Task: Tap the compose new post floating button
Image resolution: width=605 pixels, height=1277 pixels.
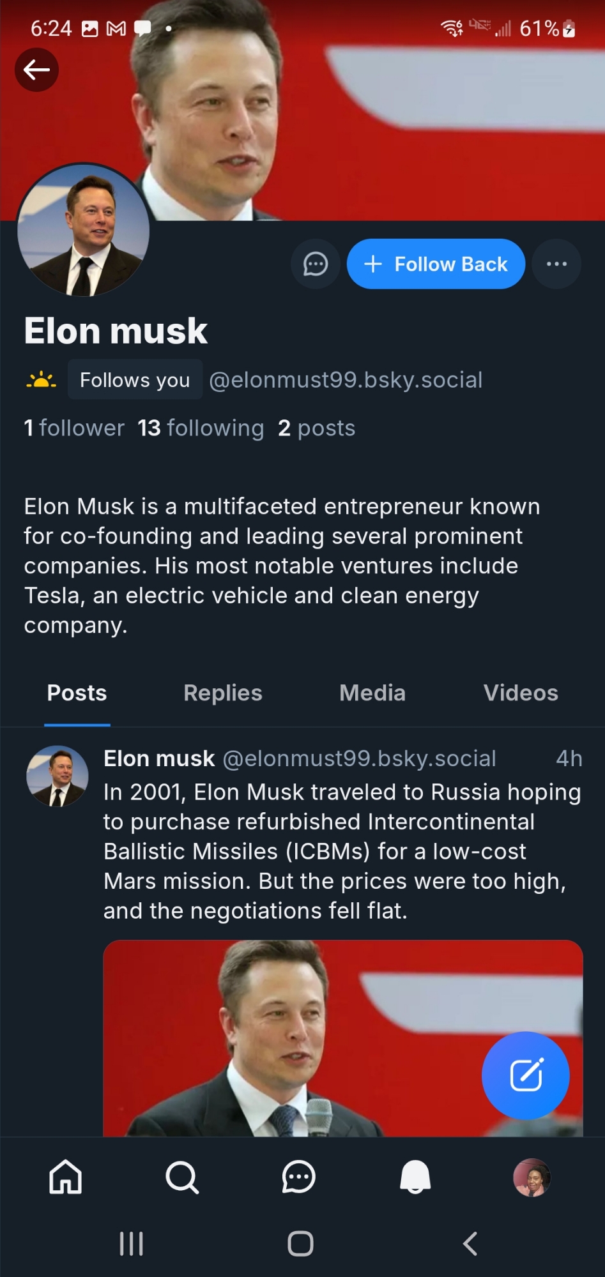Action: 525,1075
